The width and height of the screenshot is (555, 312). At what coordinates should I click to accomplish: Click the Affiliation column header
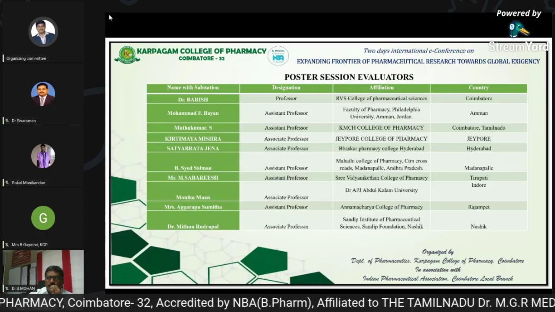coord(382,88)
